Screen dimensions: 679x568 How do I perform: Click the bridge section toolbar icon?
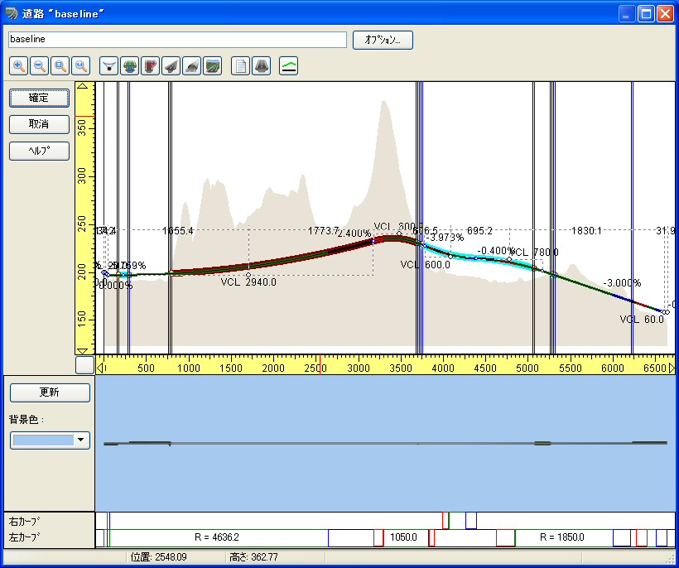coord(129,66)
